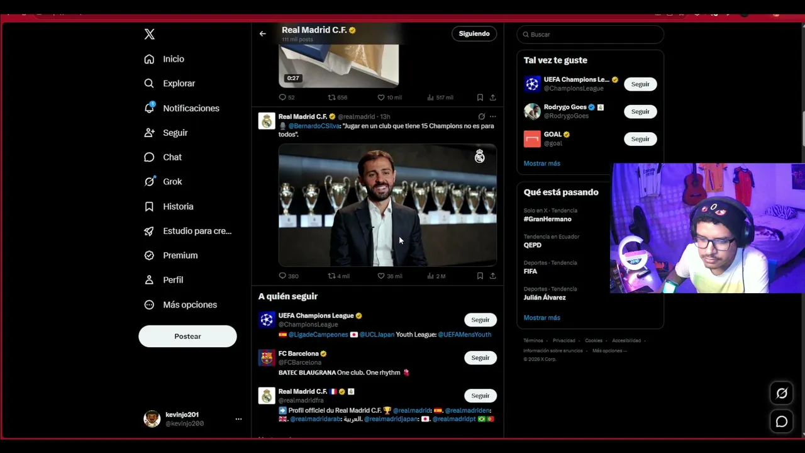
Task: Open the @LigadeCampeones mention link
Action: point(318,335)
